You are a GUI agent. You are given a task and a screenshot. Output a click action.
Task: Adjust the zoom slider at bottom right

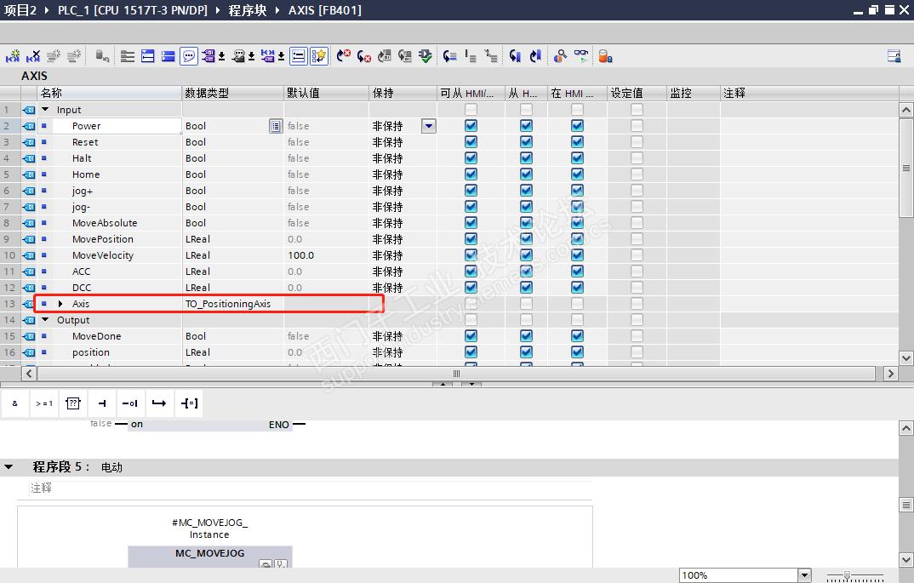[x=848, y=576]
